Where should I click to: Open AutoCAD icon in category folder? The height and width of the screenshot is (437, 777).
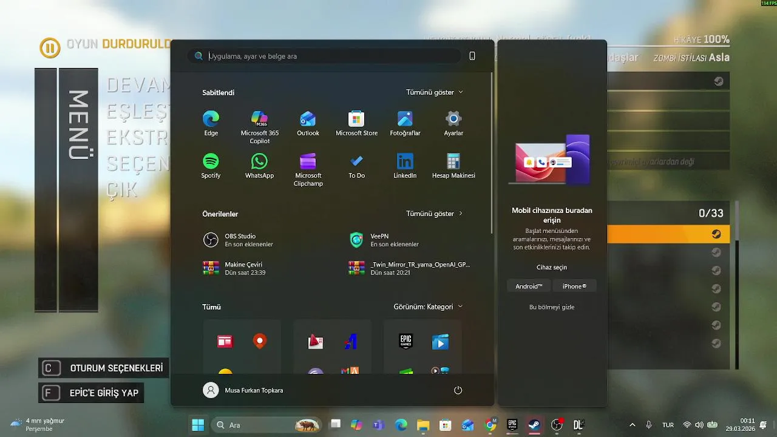click(x=316, y=342)
